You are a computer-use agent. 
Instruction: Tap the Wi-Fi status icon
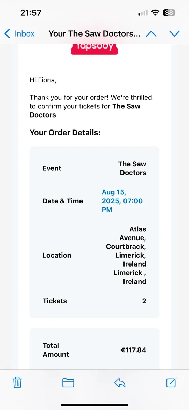pyautogui.click(x=156, y=13)
